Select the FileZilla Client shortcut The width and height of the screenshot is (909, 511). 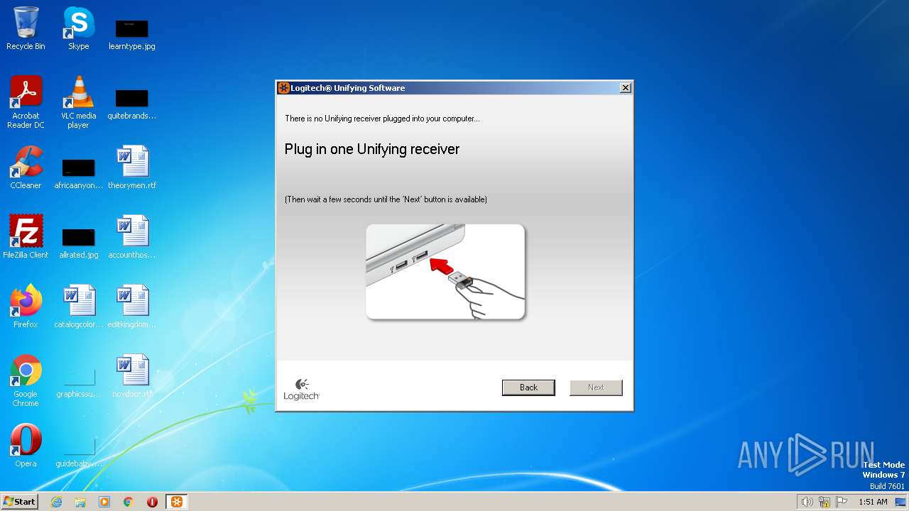26,236
